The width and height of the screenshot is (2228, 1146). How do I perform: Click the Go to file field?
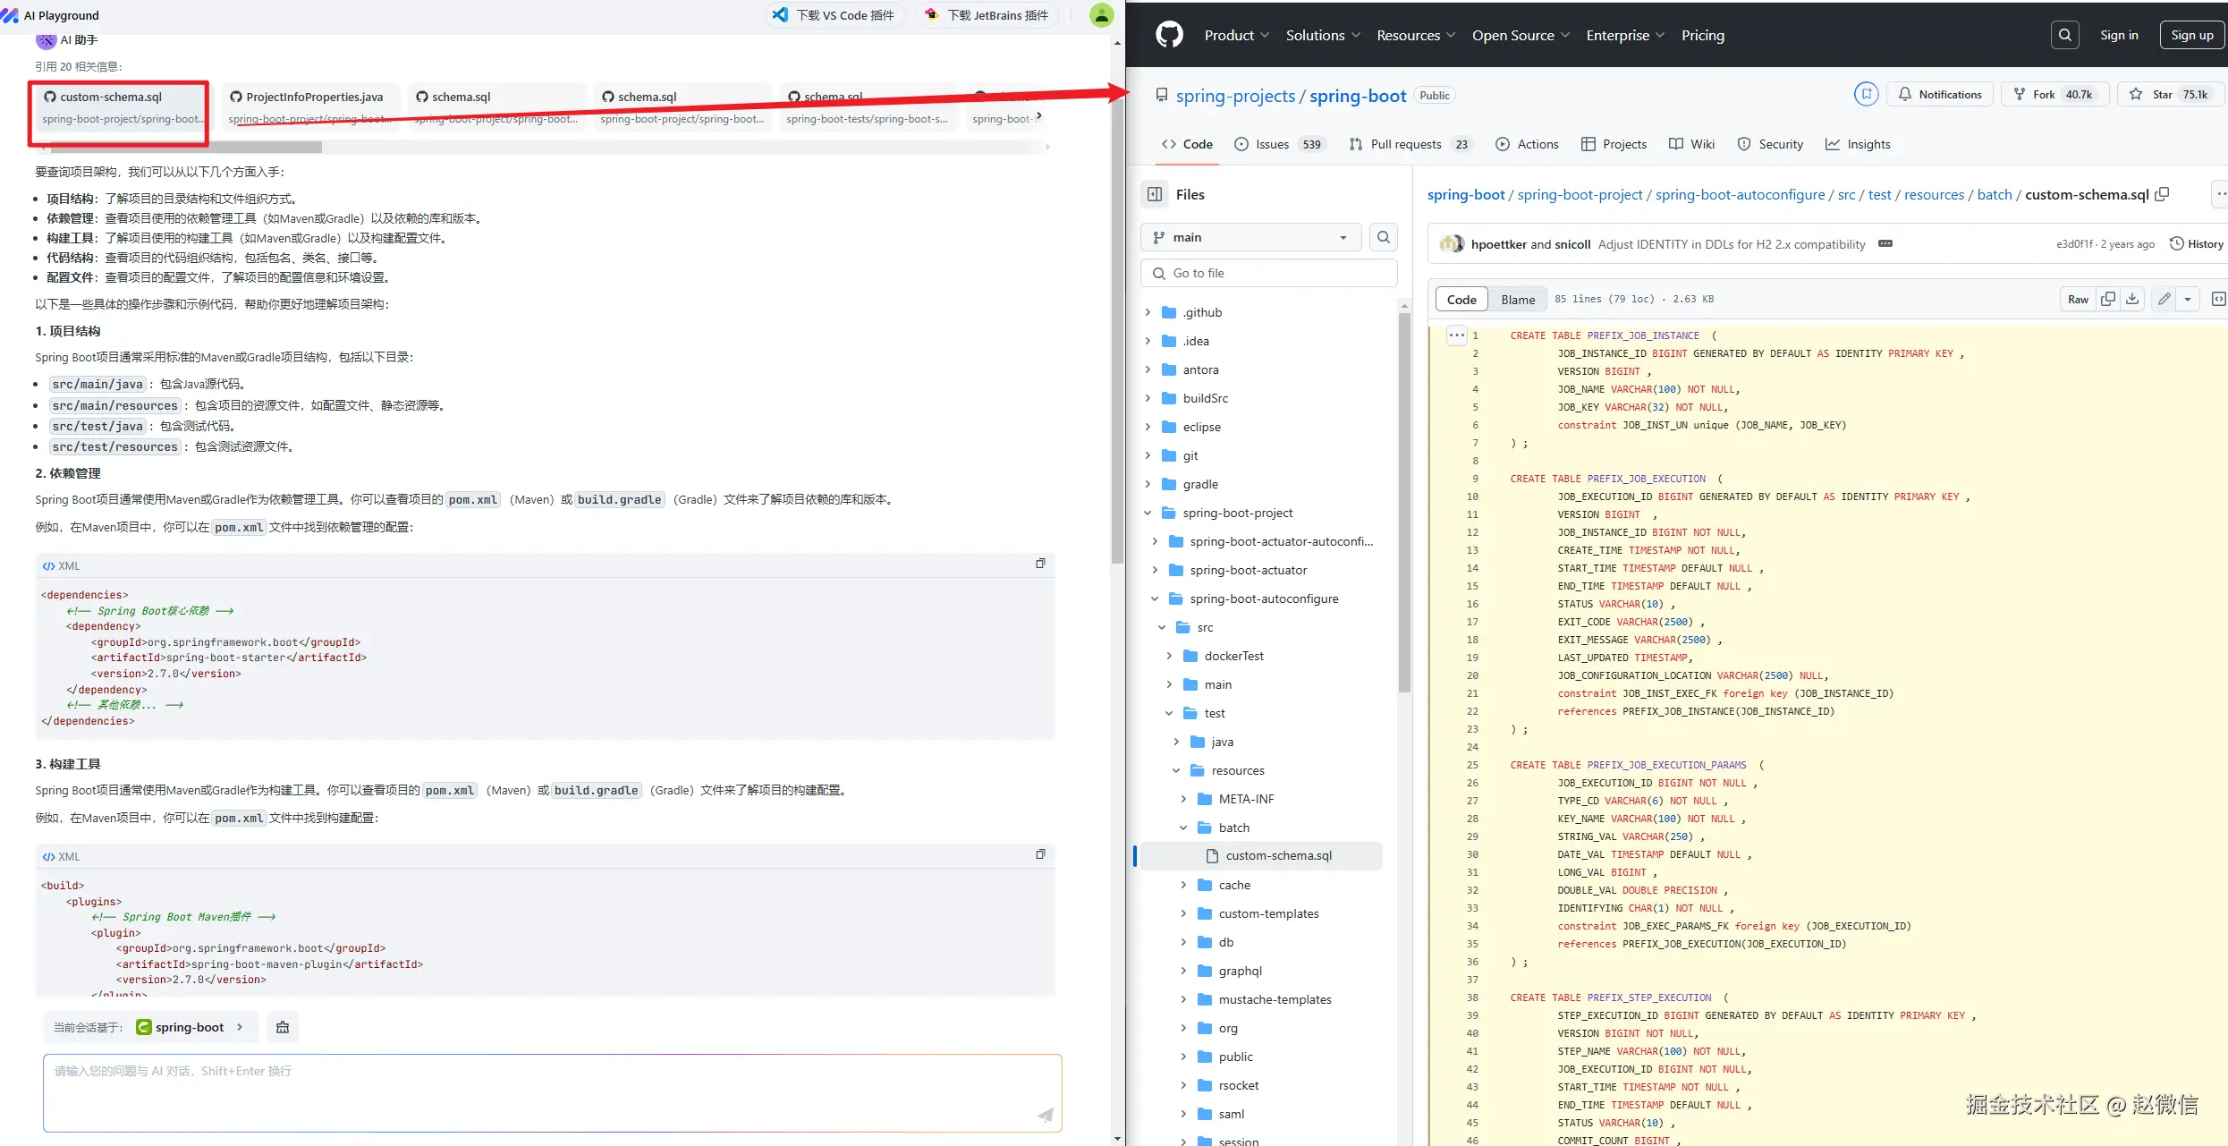(x=1270, y=273)
